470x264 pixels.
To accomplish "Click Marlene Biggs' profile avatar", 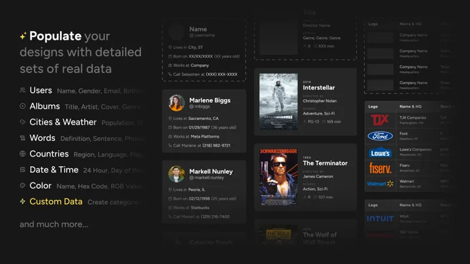I will [176, 103].
